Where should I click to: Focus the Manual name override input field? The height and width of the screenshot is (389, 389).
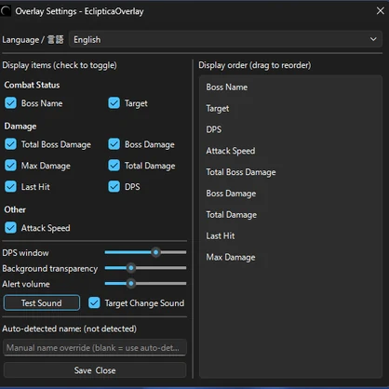point(95,347)
